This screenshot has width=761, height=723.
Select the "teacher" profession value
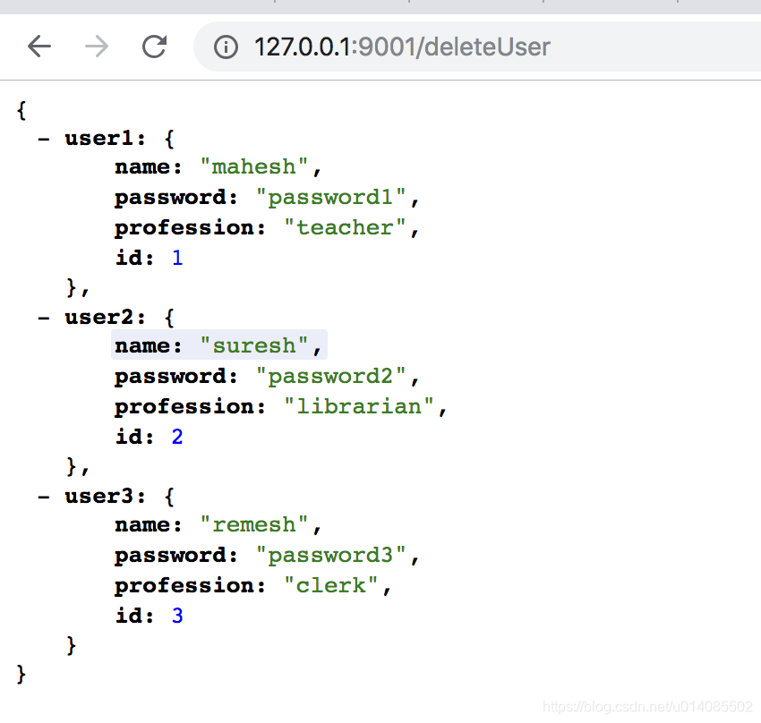point(345,228)
